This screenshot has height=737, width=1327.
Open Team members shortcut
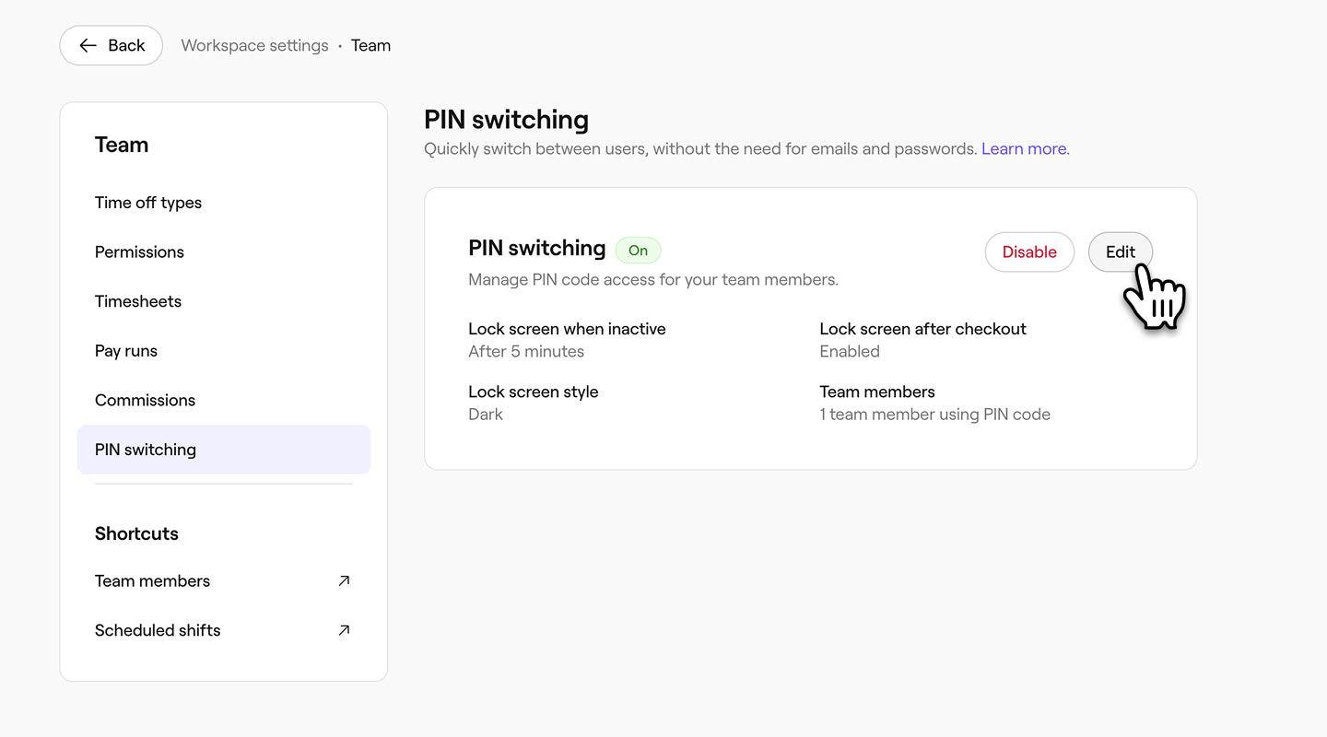pos(152,581)
